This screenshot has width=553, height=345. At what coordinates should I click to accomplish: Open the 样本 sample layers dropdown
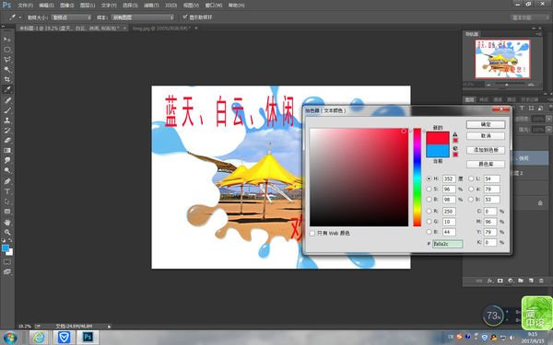click(143, 17)
